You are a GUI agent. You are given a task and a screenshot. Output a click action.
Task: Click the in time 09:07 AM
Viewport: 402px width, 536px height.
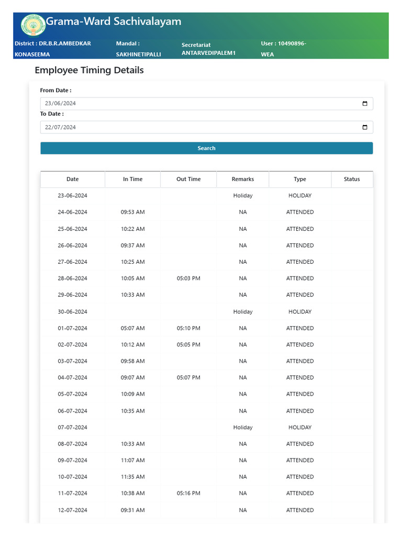click(x=132, y=377)
